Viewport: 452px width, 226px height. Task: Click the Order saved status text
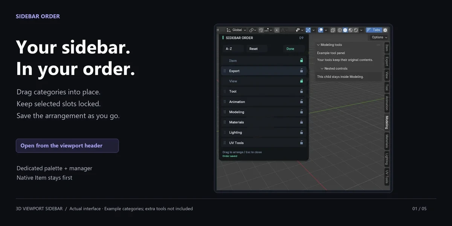(230, 156)
